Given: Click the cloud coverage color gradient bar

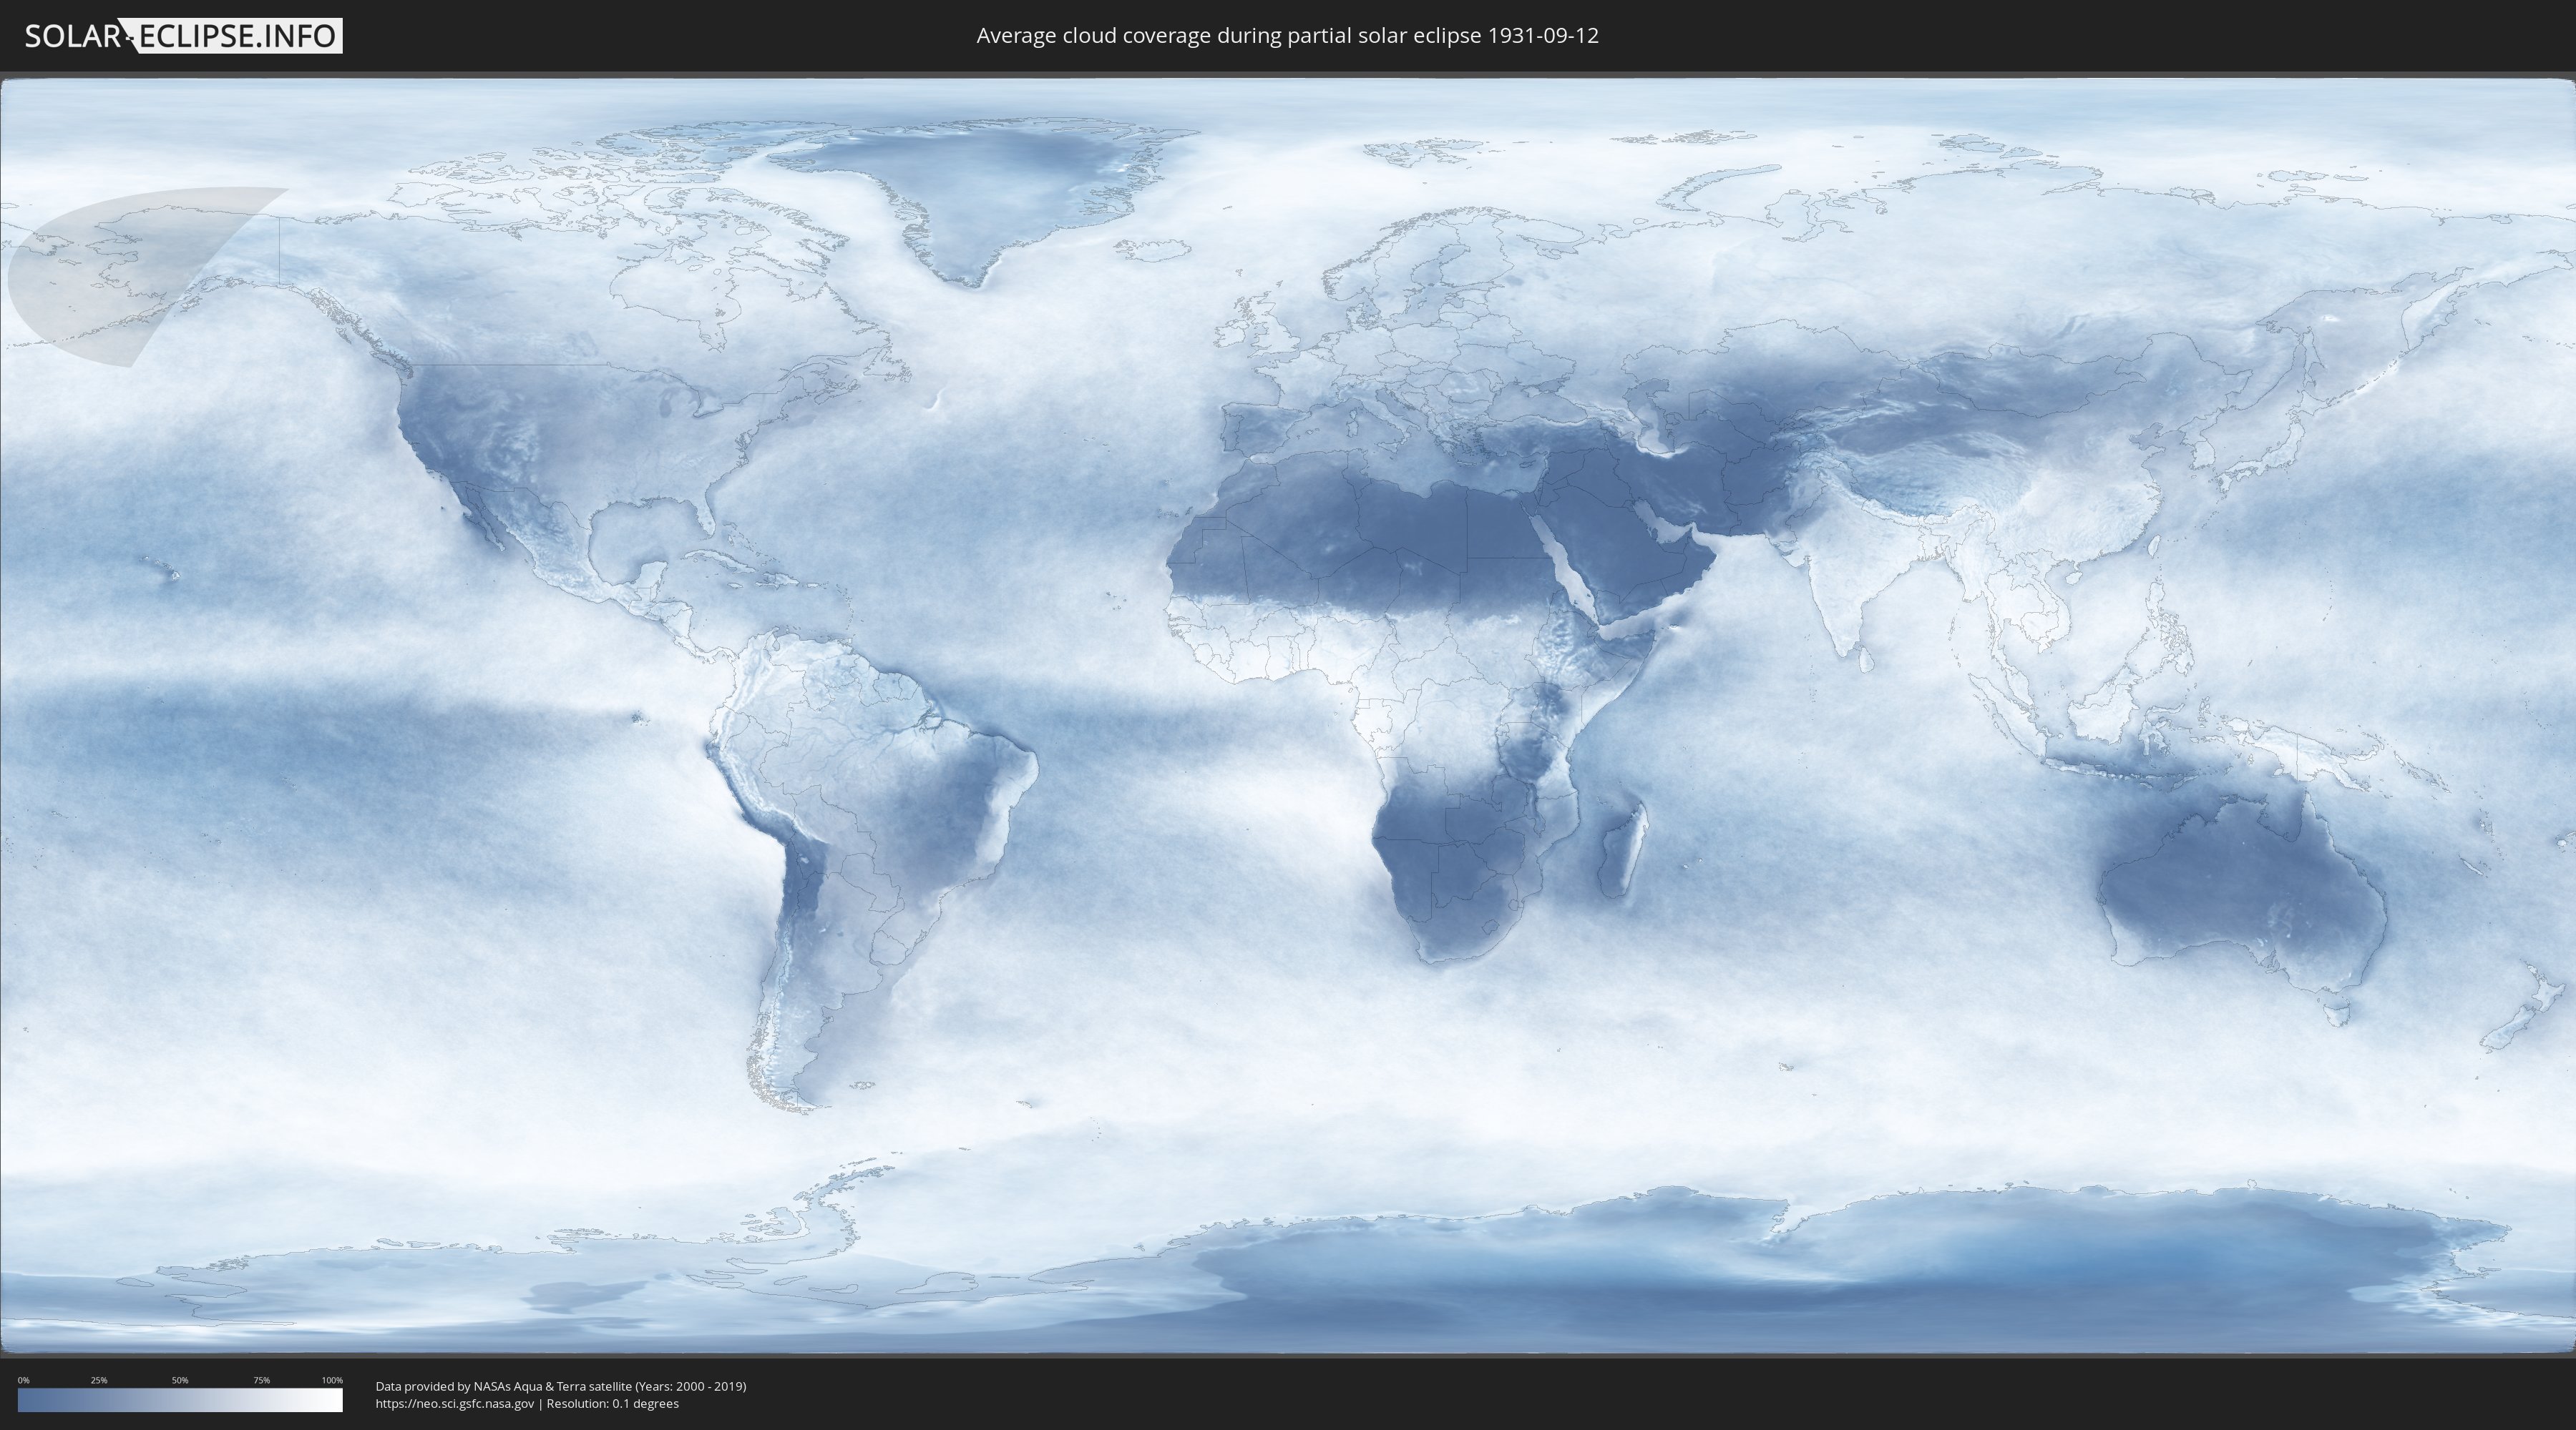Looking at the screenshot, I should [x=180, y=1400].
